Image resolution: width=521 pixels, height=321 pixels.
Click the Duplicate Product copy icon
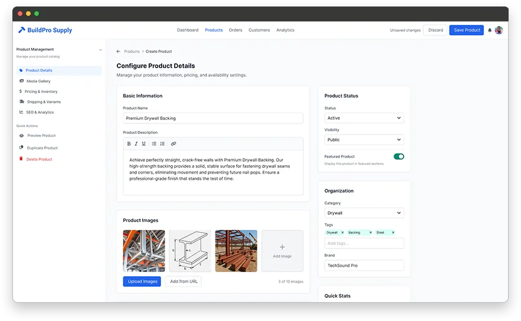coord(21,148)
